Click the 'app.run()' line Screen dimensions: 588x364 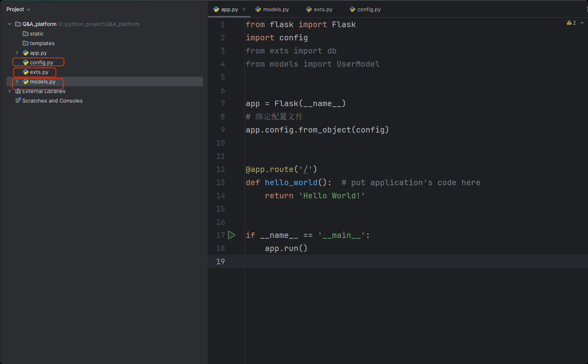pos(286,248)
